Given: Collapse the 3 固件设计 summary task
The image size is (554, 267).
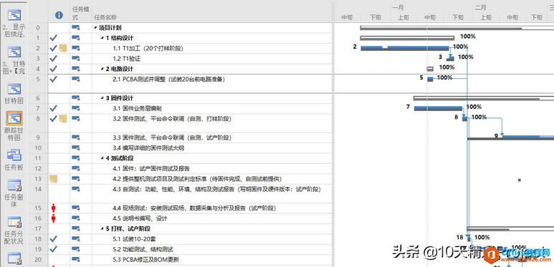Looking at the screenshot, I should [x=102, y=98].
